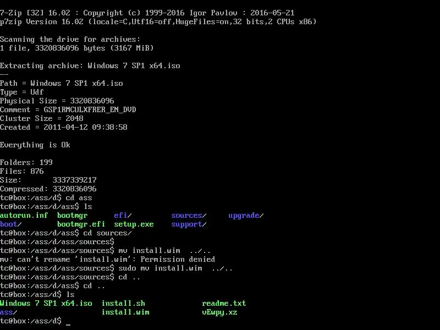Click the 'sudo mv install.wim' command line

pos(116,268)
